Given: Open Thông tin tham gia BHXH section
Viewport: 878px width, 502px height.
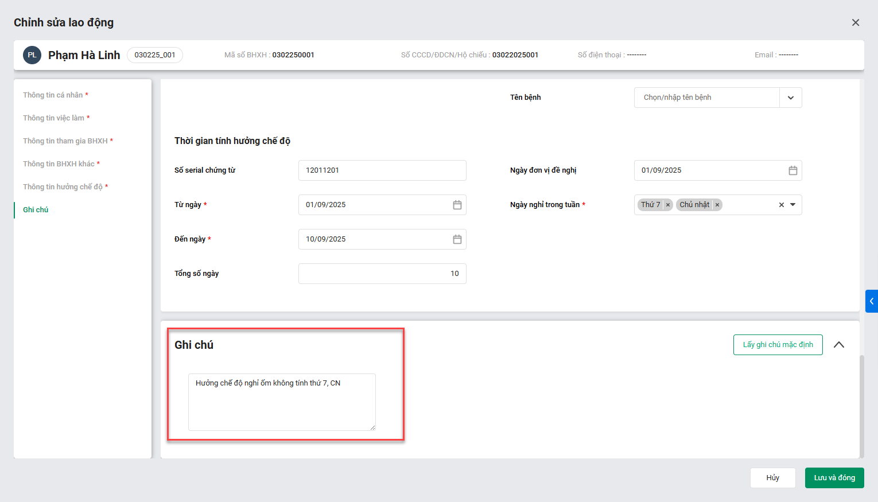Looking at the screenshot, I should (65, 141).
